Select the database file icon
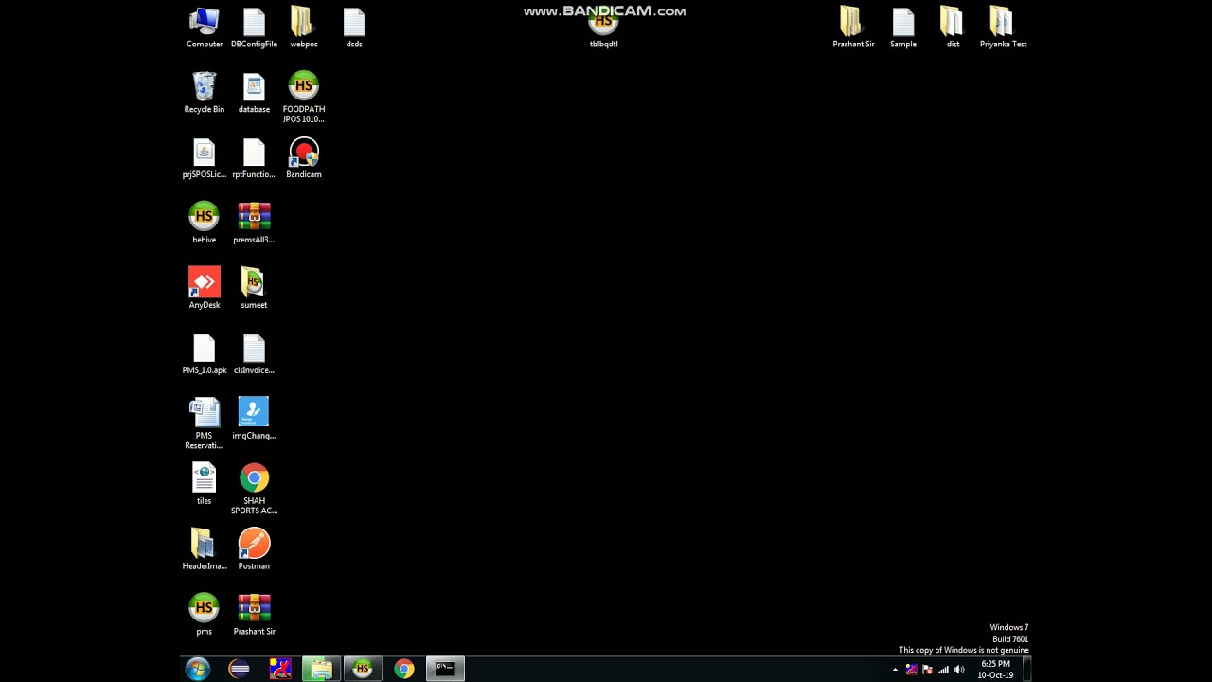Screen dimensions: 1212x682 254,93
